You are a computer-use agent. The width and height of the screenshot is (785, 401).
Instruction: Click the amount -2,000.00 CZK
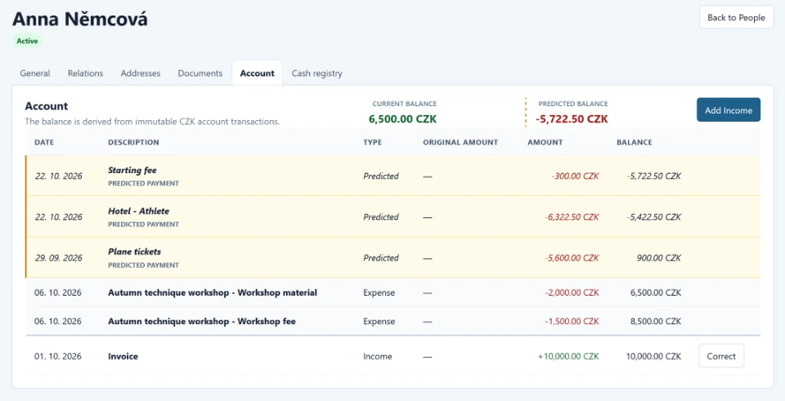572,292
